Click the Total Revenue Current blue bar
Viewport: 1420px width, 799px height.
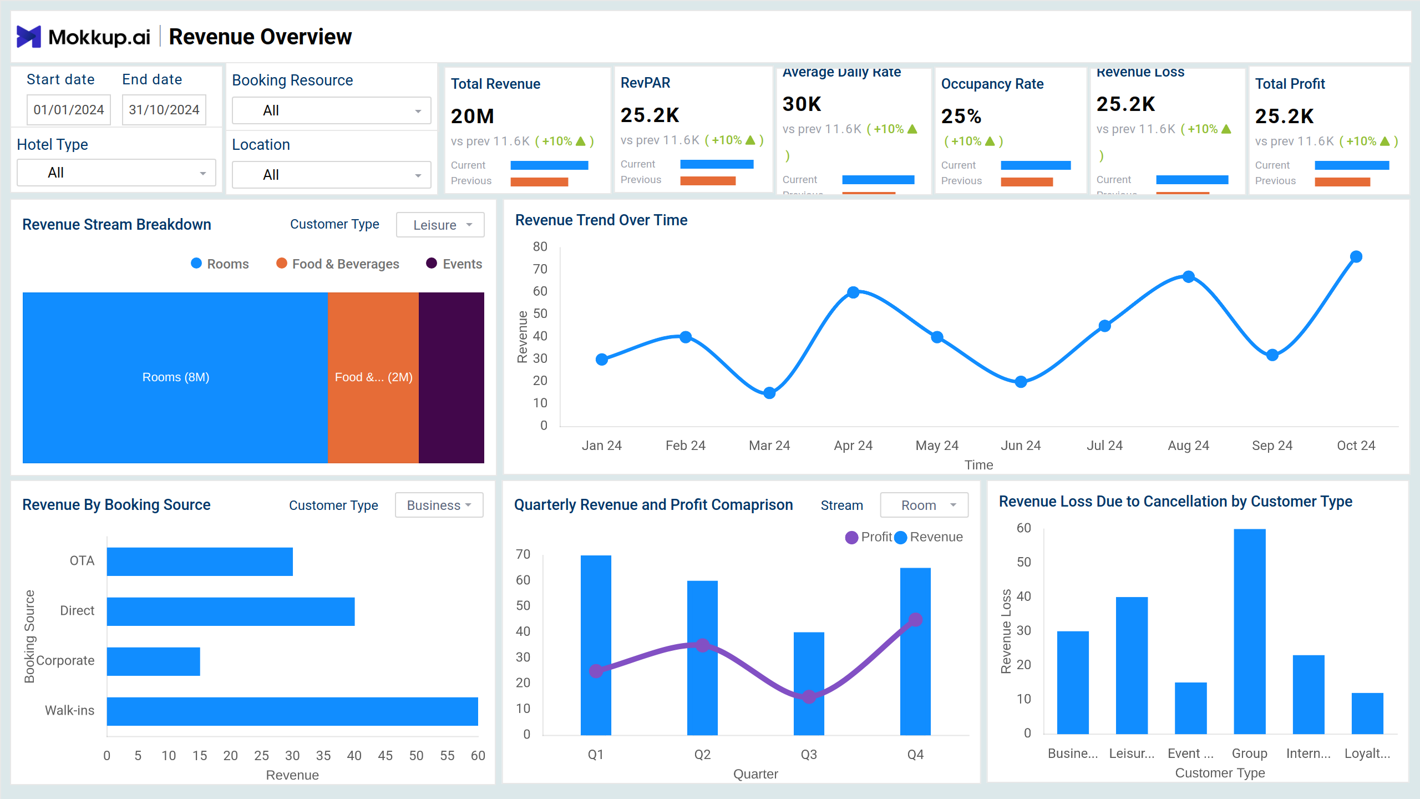pos(549,165)
